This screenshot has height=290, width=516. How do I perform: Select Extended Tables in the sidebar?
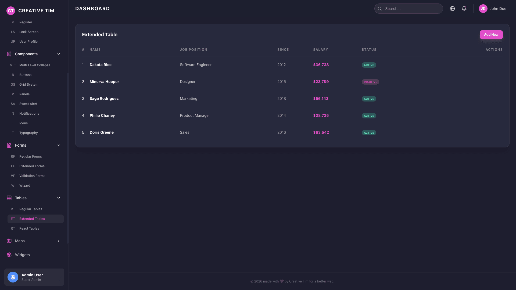coord(33,219)
